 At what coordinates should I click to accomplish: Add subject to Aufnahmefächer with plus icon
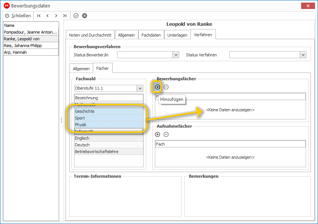(x=158, y=134)
